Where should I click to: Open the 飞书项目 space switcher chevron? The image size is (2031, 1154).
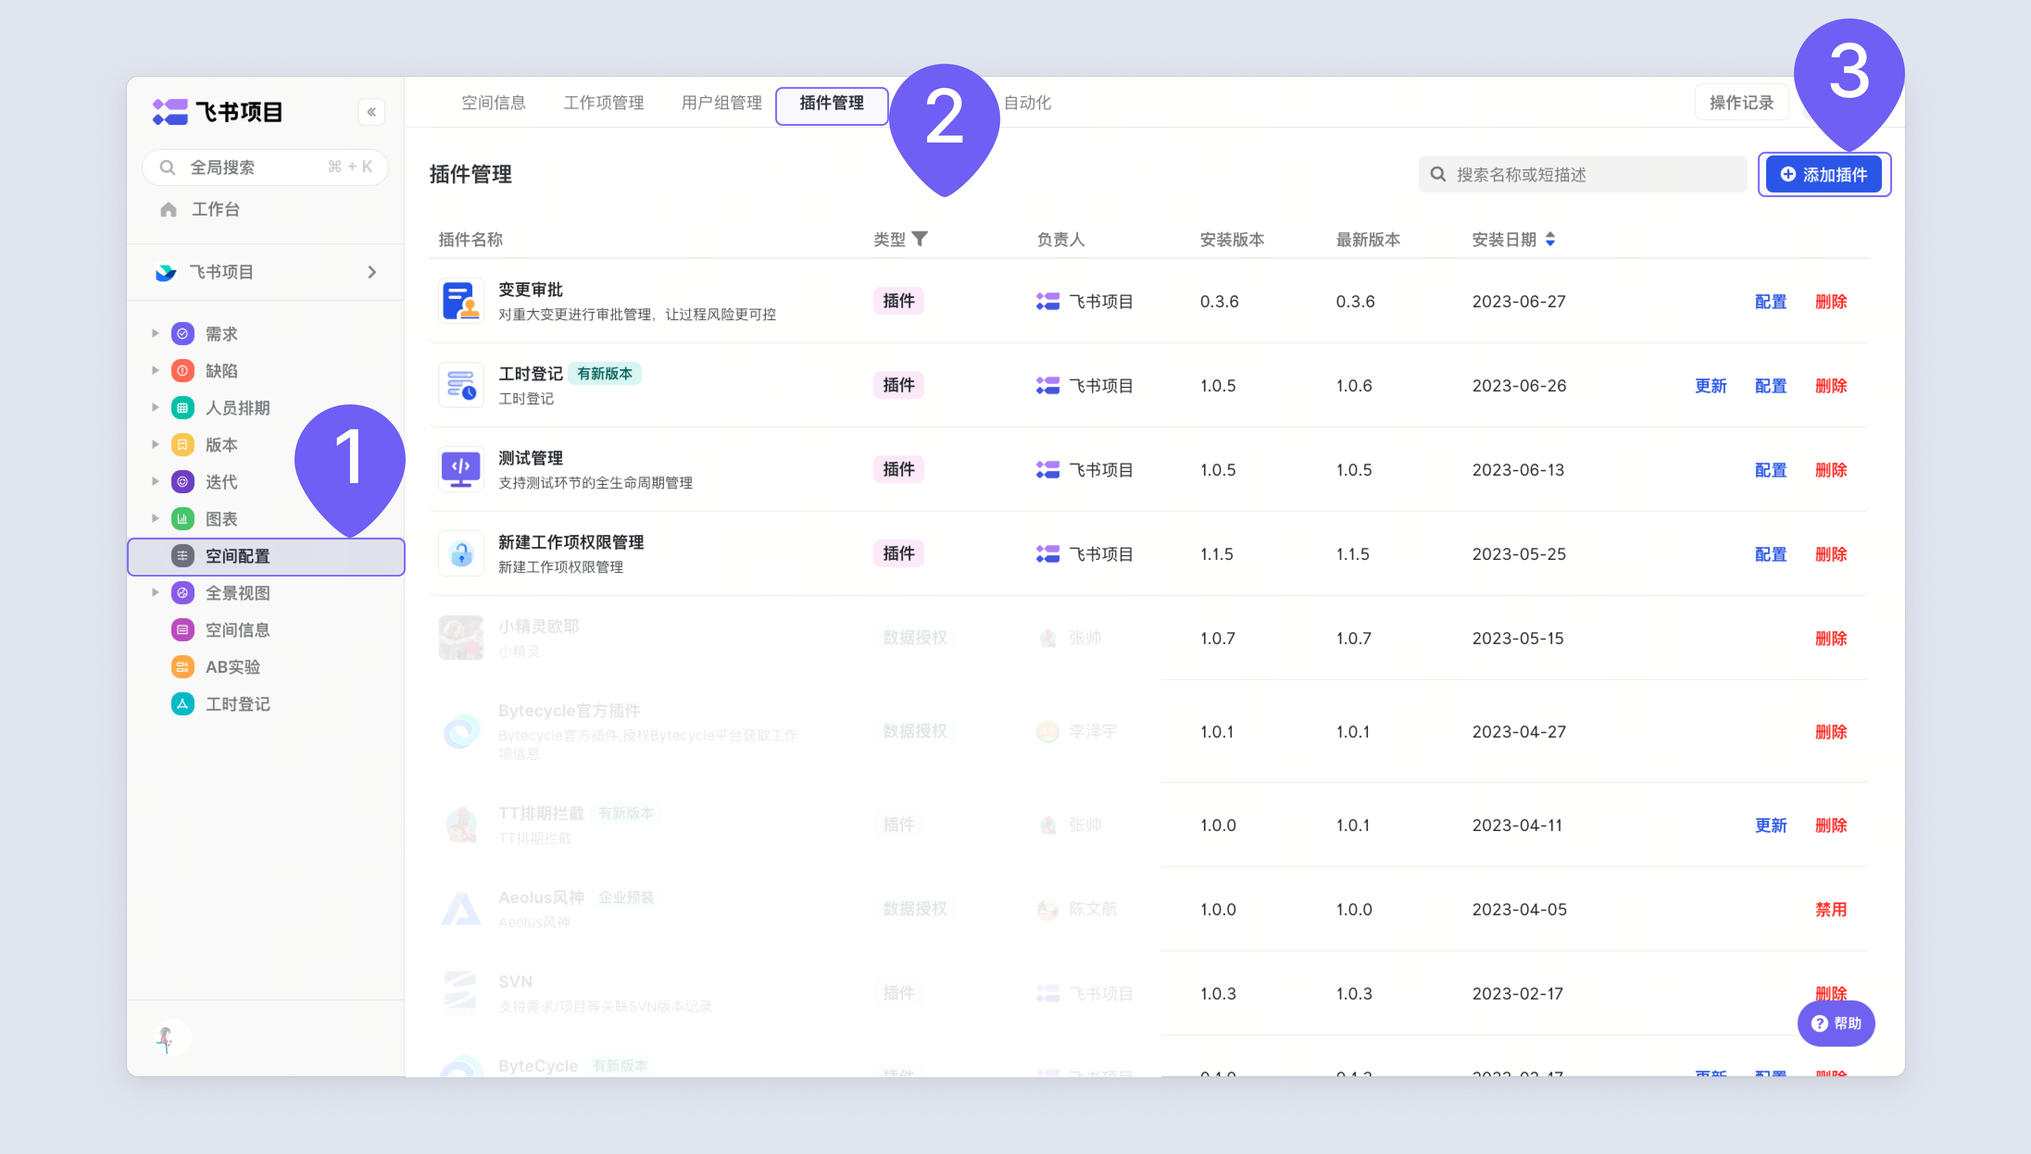click(372, 273)
